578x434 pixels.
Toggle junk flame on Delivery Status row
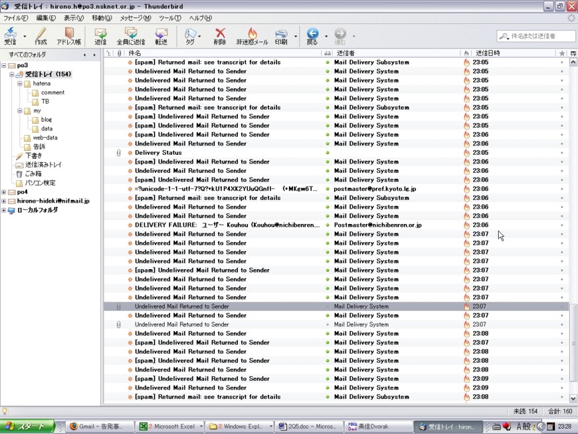point(466,153)
